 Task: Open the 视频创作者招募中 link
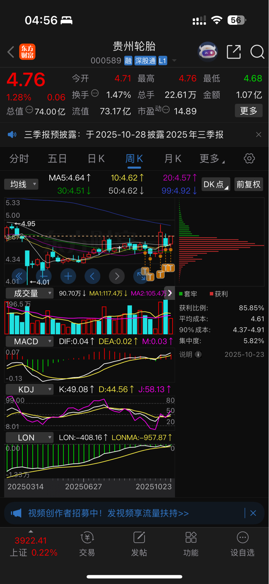coord(108,513)
